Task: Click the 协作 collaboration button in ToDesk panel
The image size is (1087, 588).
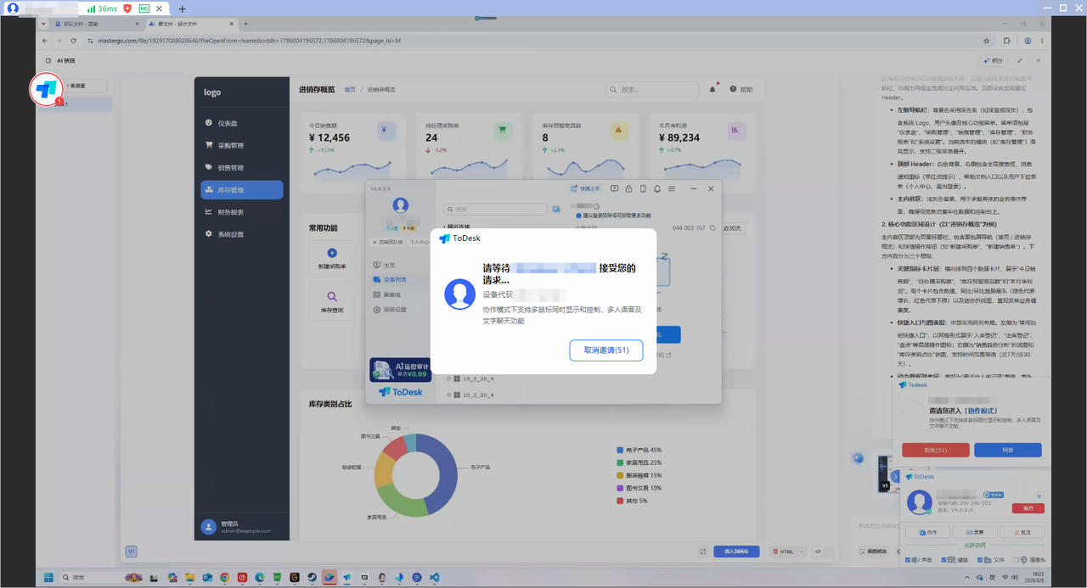Action: click(927, 533)
